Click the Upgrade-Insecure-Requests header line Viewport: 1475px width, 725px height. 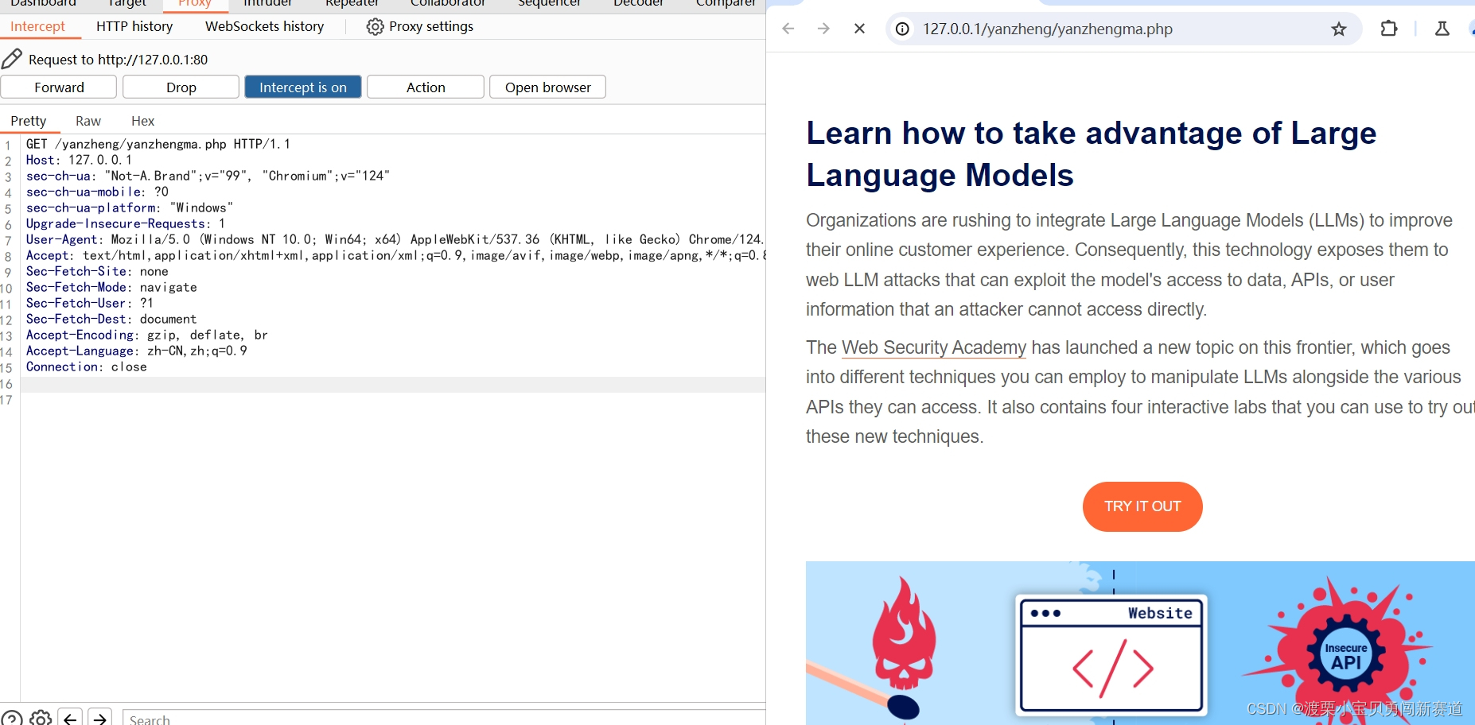[x=125, y=223]
